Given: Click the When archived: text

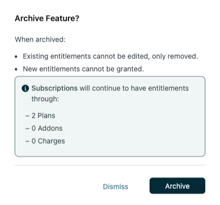Looking at the screenshot, I should pos(40,40).
